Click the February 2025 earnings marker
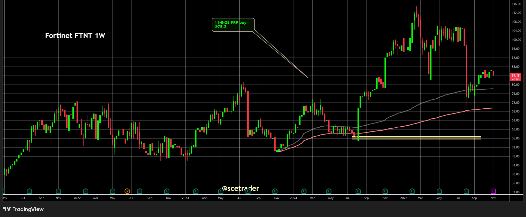 412,191
